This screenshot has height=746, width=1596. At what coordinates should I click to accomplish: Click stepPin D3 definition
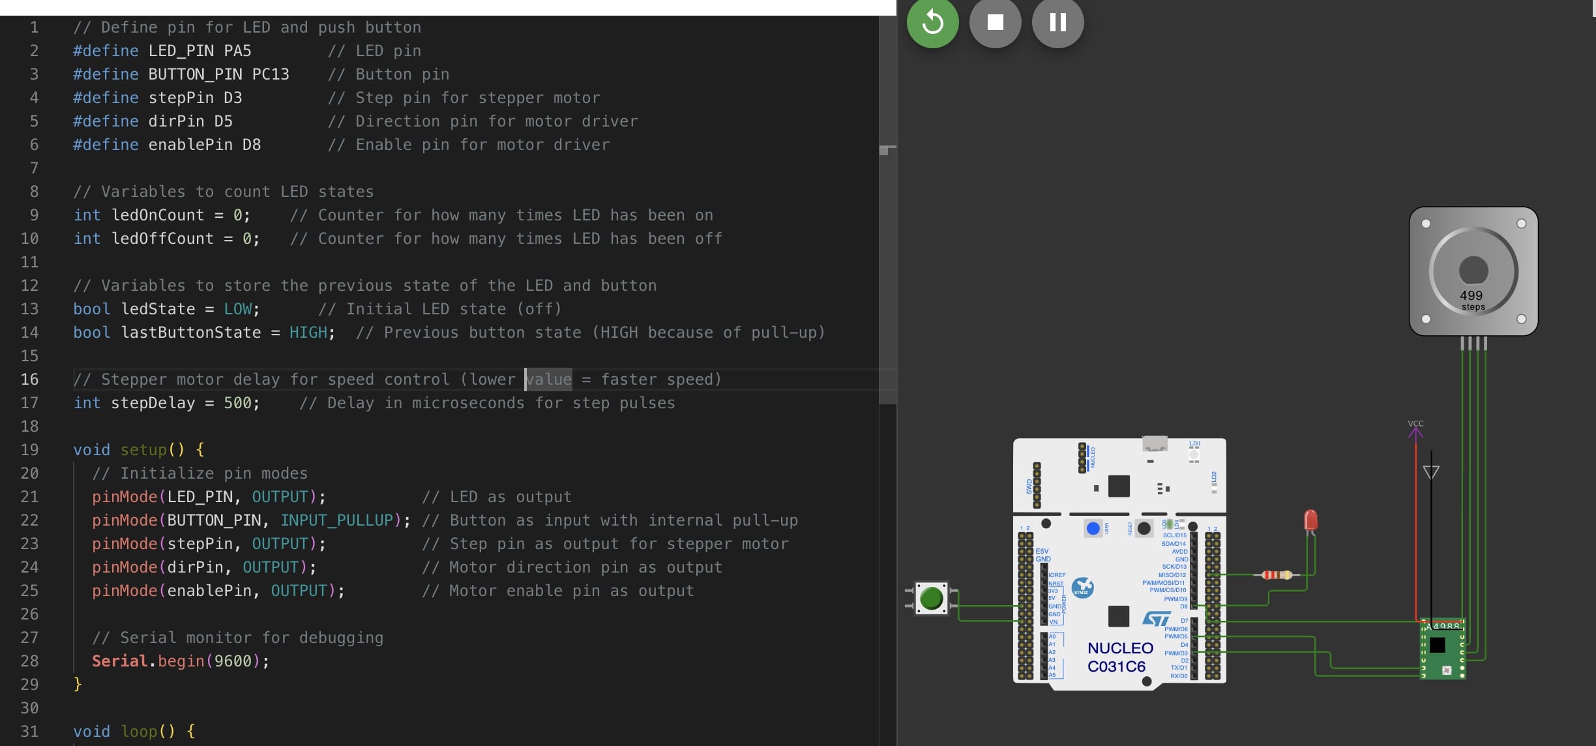pos(195,98)
